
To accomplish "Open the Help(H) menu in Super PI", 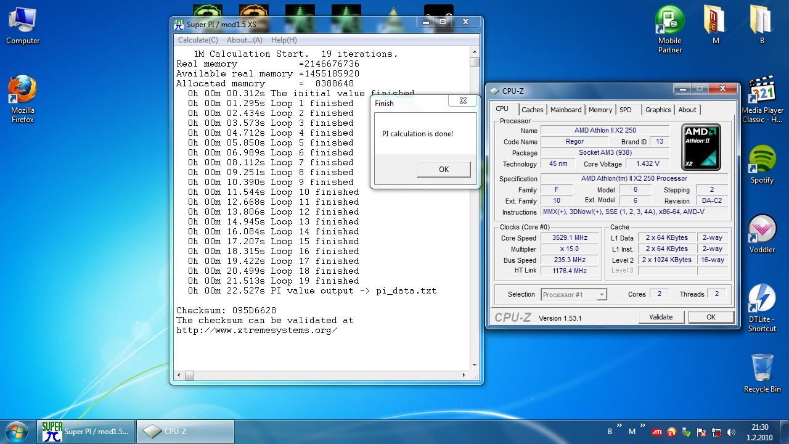I will [284, 40].
